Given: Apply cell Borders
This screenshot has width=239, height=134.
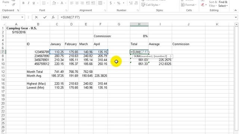Looking at the screenshot, I should coord(44,3).
